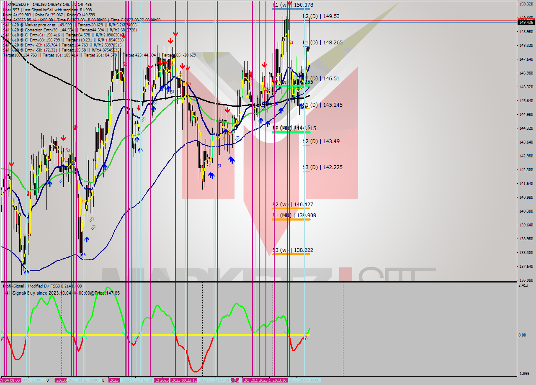Click the S2 (D) | 143.49 support label
This screenshot has height=385, width=536.
(321, 141)
